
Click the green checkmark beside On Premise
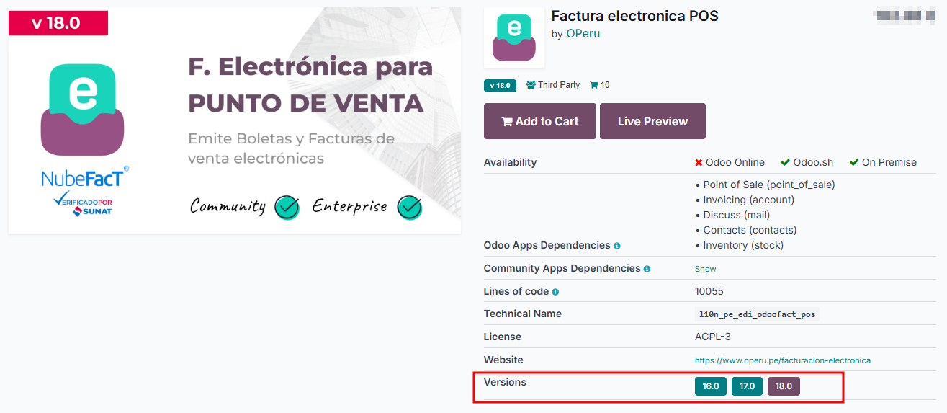(854, 163)
